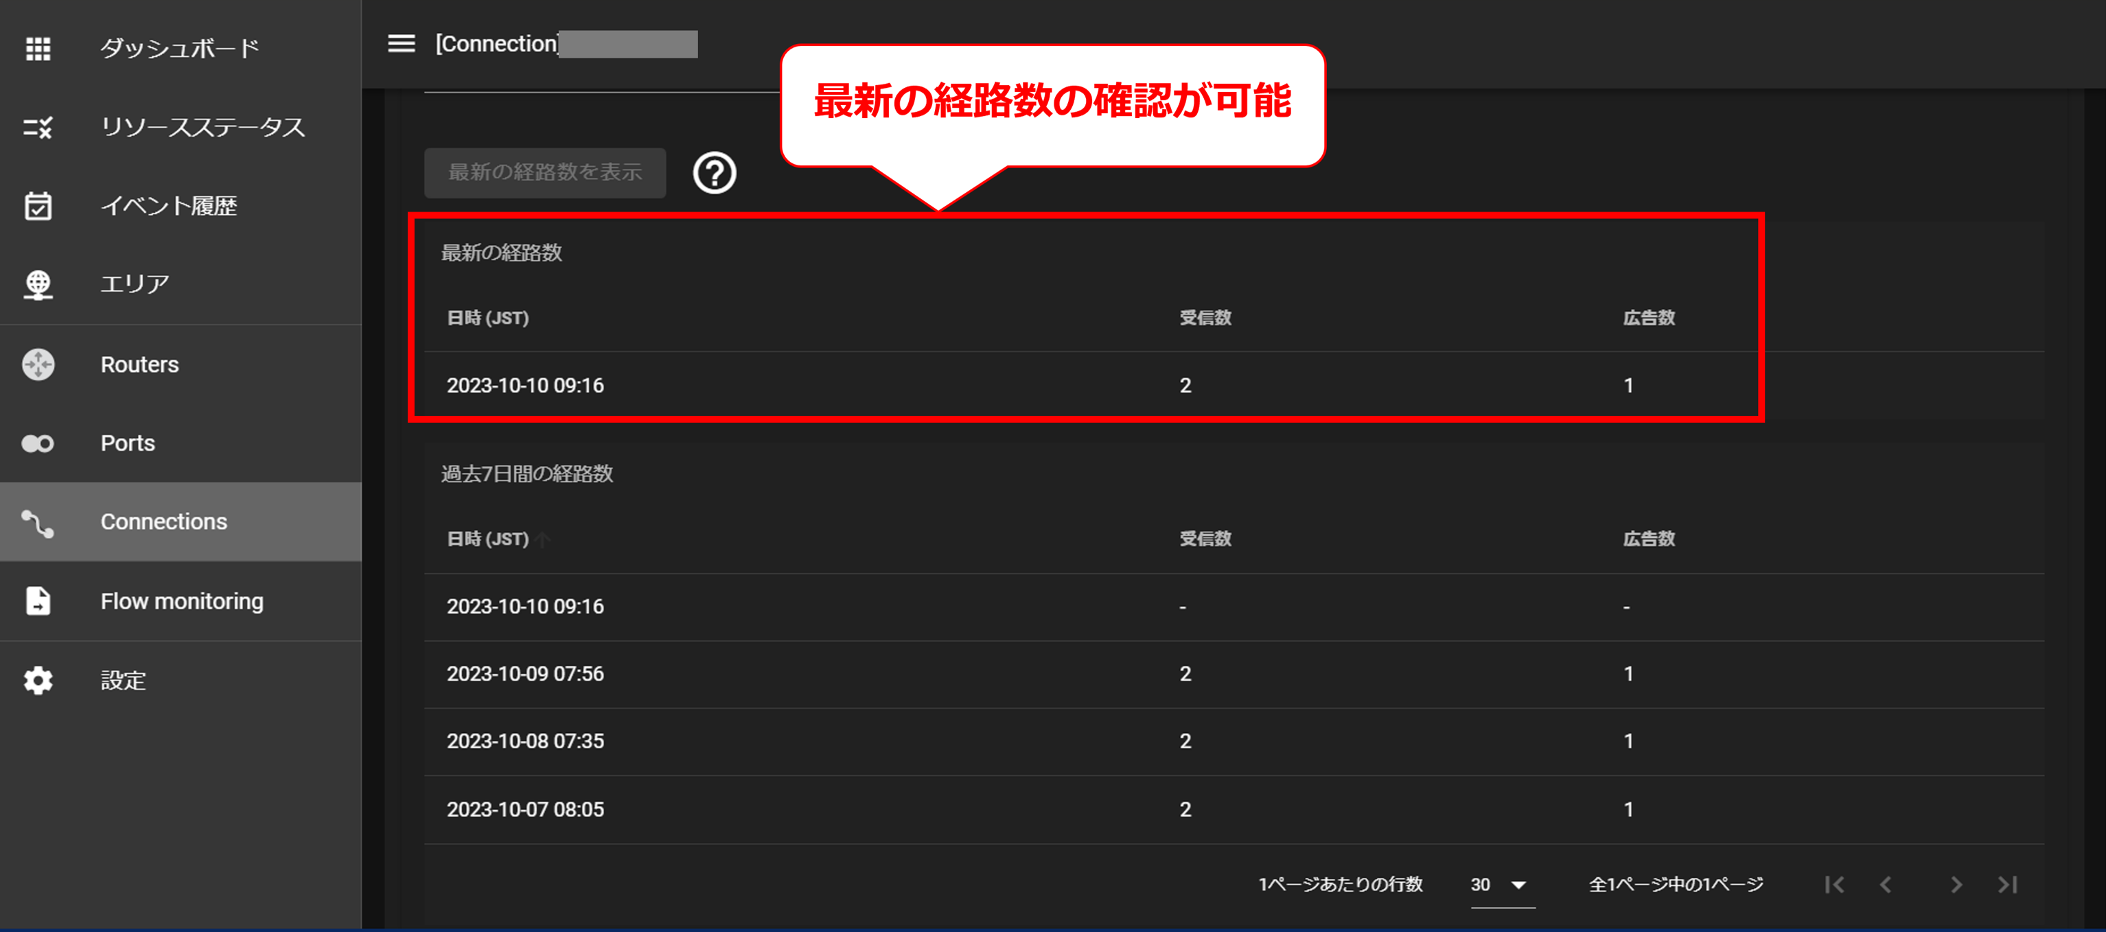
Task: Toggle the hamburger menu beside Connection title
Action: pyautogui.click(x=402, y=43)
